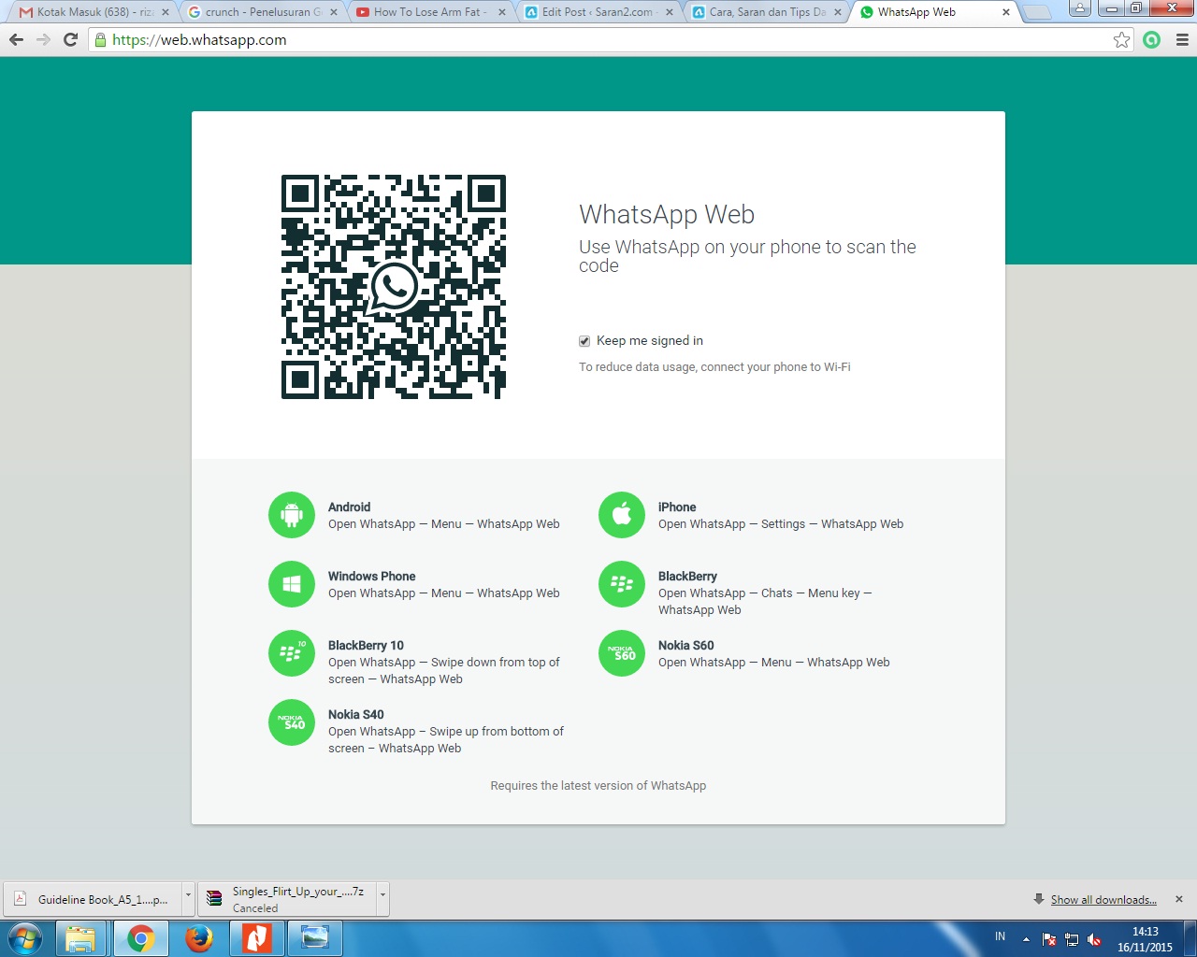This screenshot has height=957, width=1197.
Task: Switch to the crunch Penelusuran Google tab
Action: [x=263, y=12]
